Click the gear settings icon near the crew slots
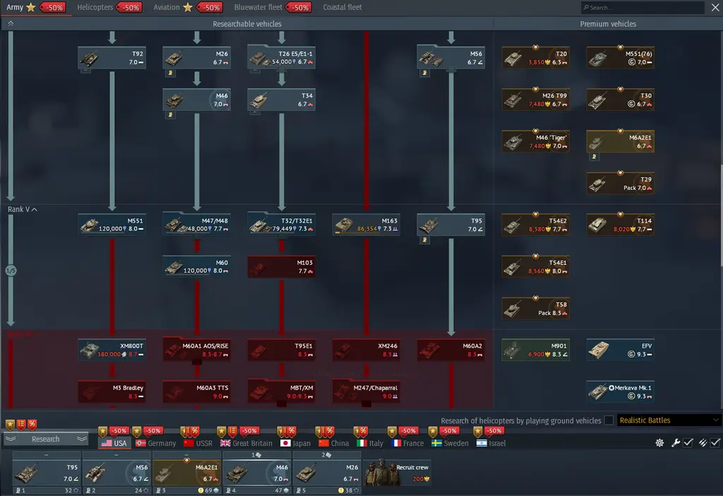723x496 pixels. pyautogui.click(x=659, y=443)
